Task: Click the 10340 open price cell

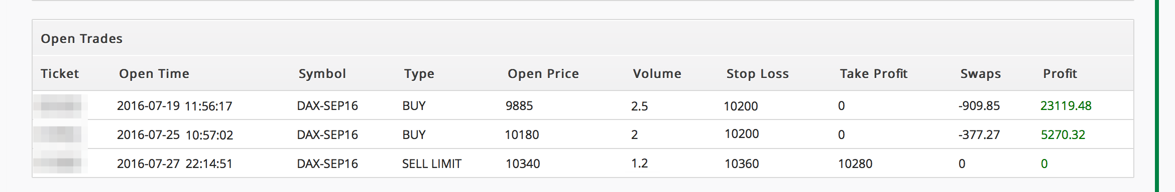Action: pos(523,163)
